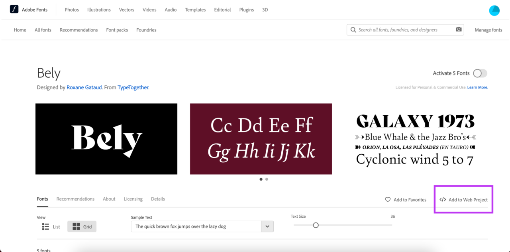Screen dimensions: 510x252
Task: Select the first carousel dot indicator
Action: pos(261,179)
